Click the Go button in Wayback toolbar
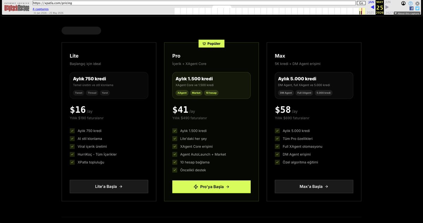The image size is (423, 223). 361,3
